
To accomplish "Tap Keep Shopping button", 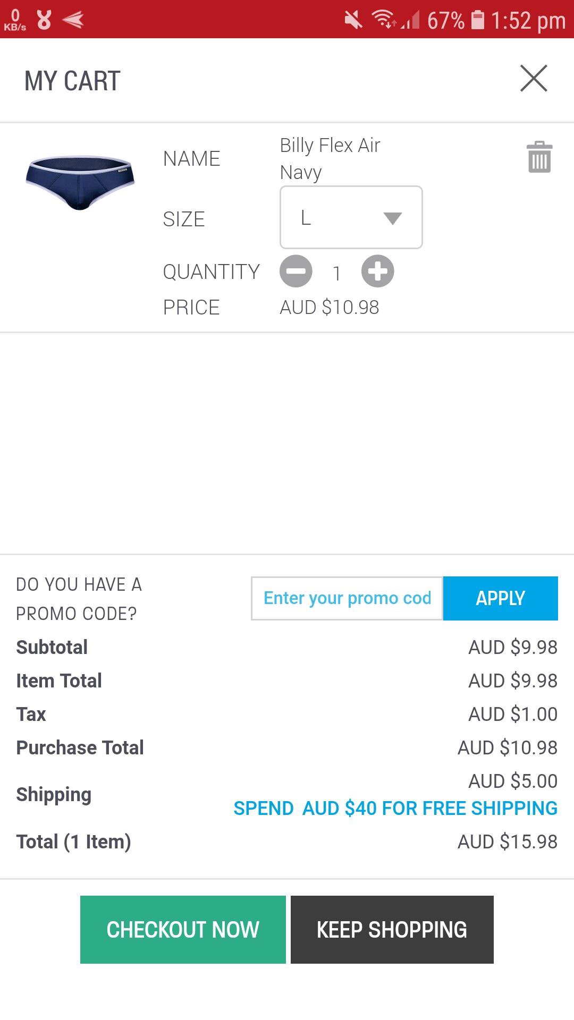I will (392, 930).
